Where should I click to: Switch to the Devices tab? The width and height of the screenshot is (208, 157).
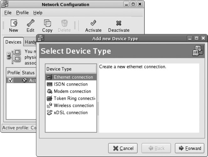(x=13, y=42)
